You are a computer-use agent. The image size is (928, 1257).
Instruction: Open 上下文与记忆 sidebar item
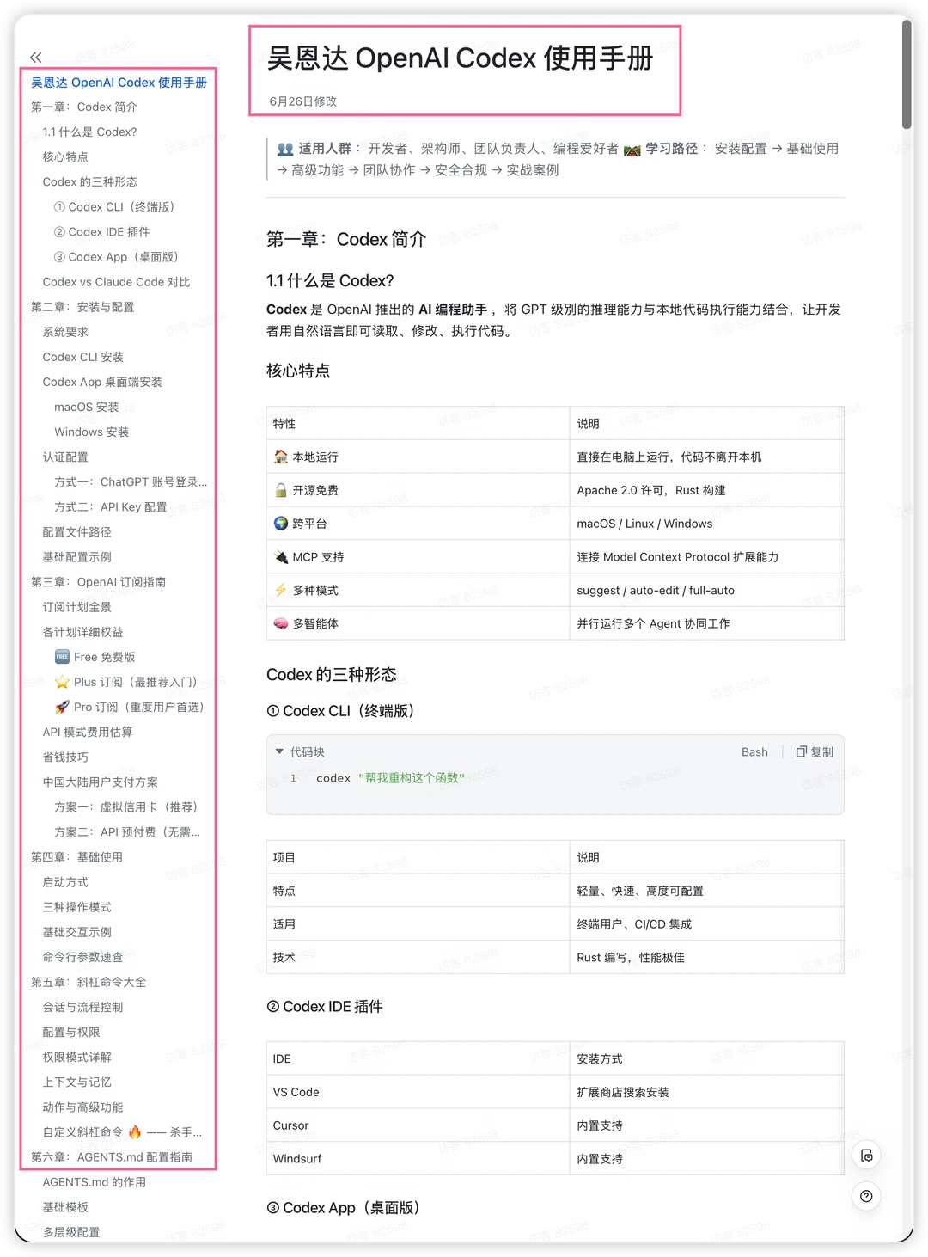(x=76, y=1082)
